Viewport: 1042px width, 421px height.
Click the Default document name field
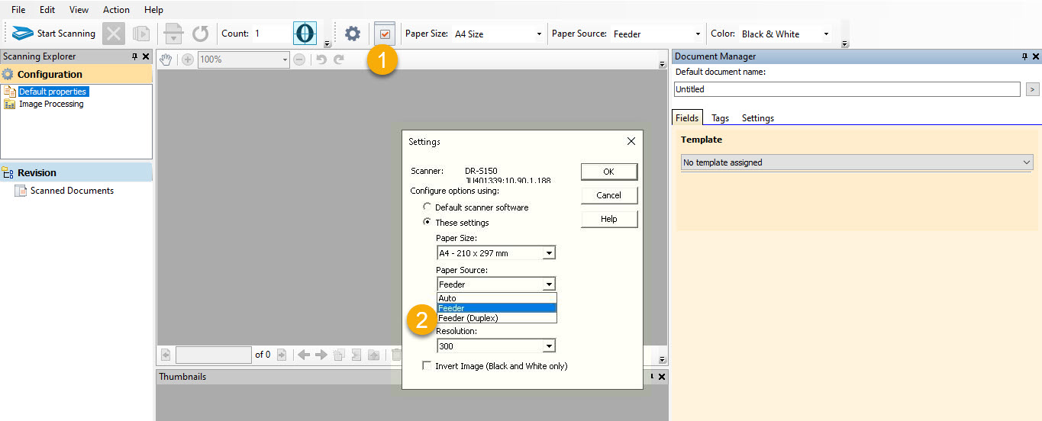847,89
